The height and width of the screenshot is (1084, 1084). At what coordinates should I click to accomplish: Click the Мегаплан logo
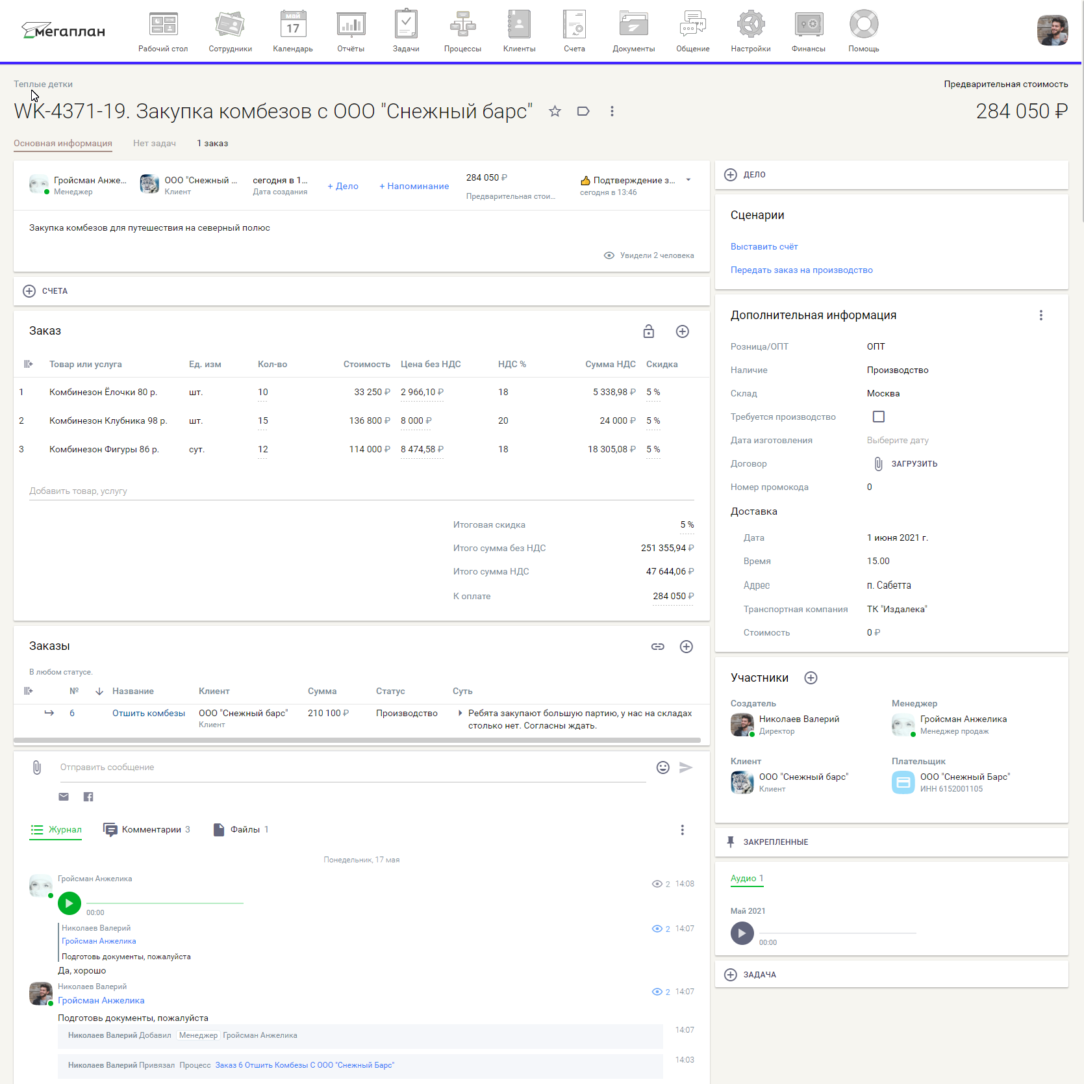(63, 31)
